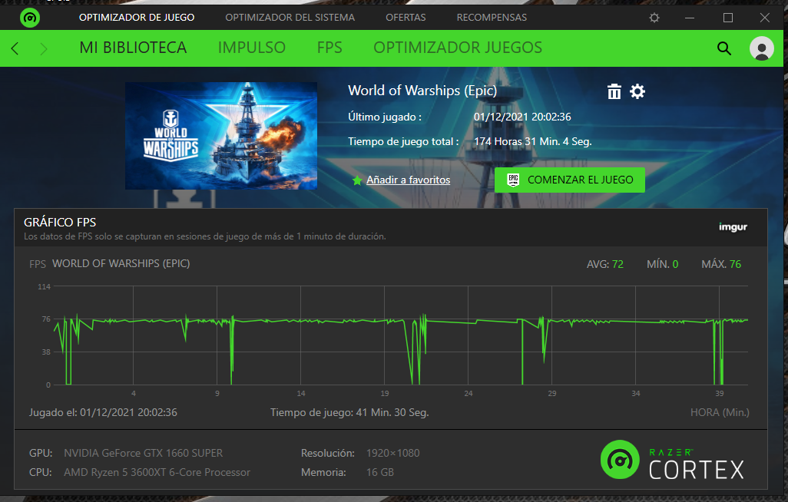Image resolution: width=788 pixels, height=502 pixels.
Task: Click Añadir a favoritos link
Action: (408, 180)
